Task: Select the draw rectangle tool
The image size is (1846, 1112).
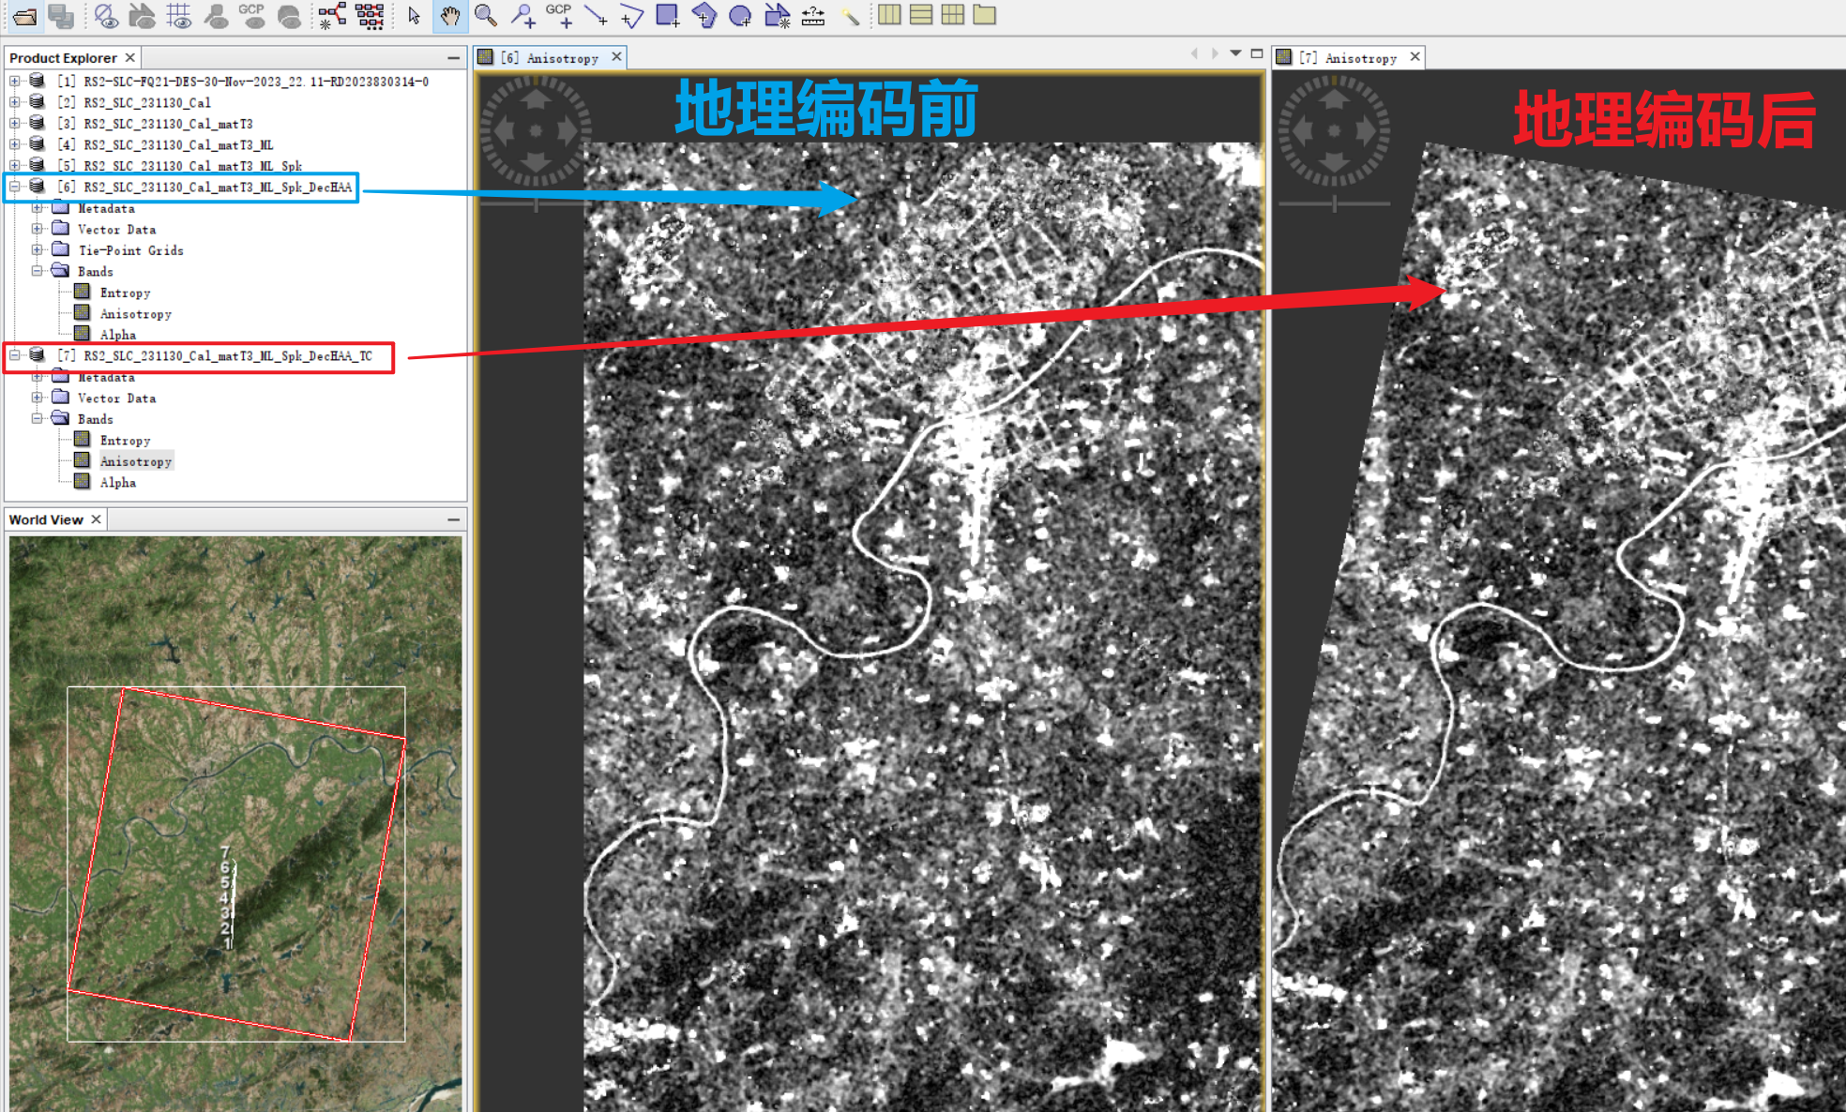Action: coord(668,15)
